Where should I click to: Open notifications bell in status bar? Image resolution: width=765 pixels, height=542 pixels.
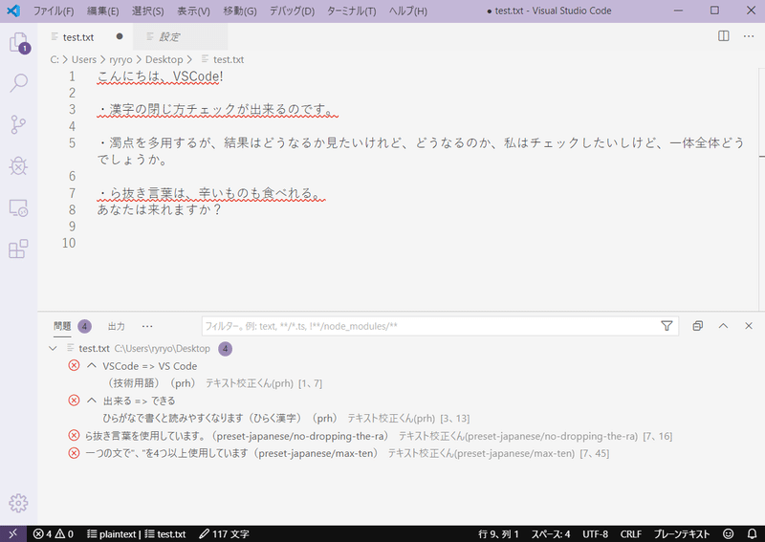point(752,534)
